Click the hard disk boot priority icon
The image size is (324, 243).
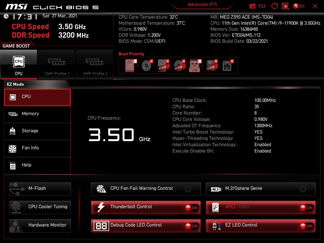(x=131, y=65)
